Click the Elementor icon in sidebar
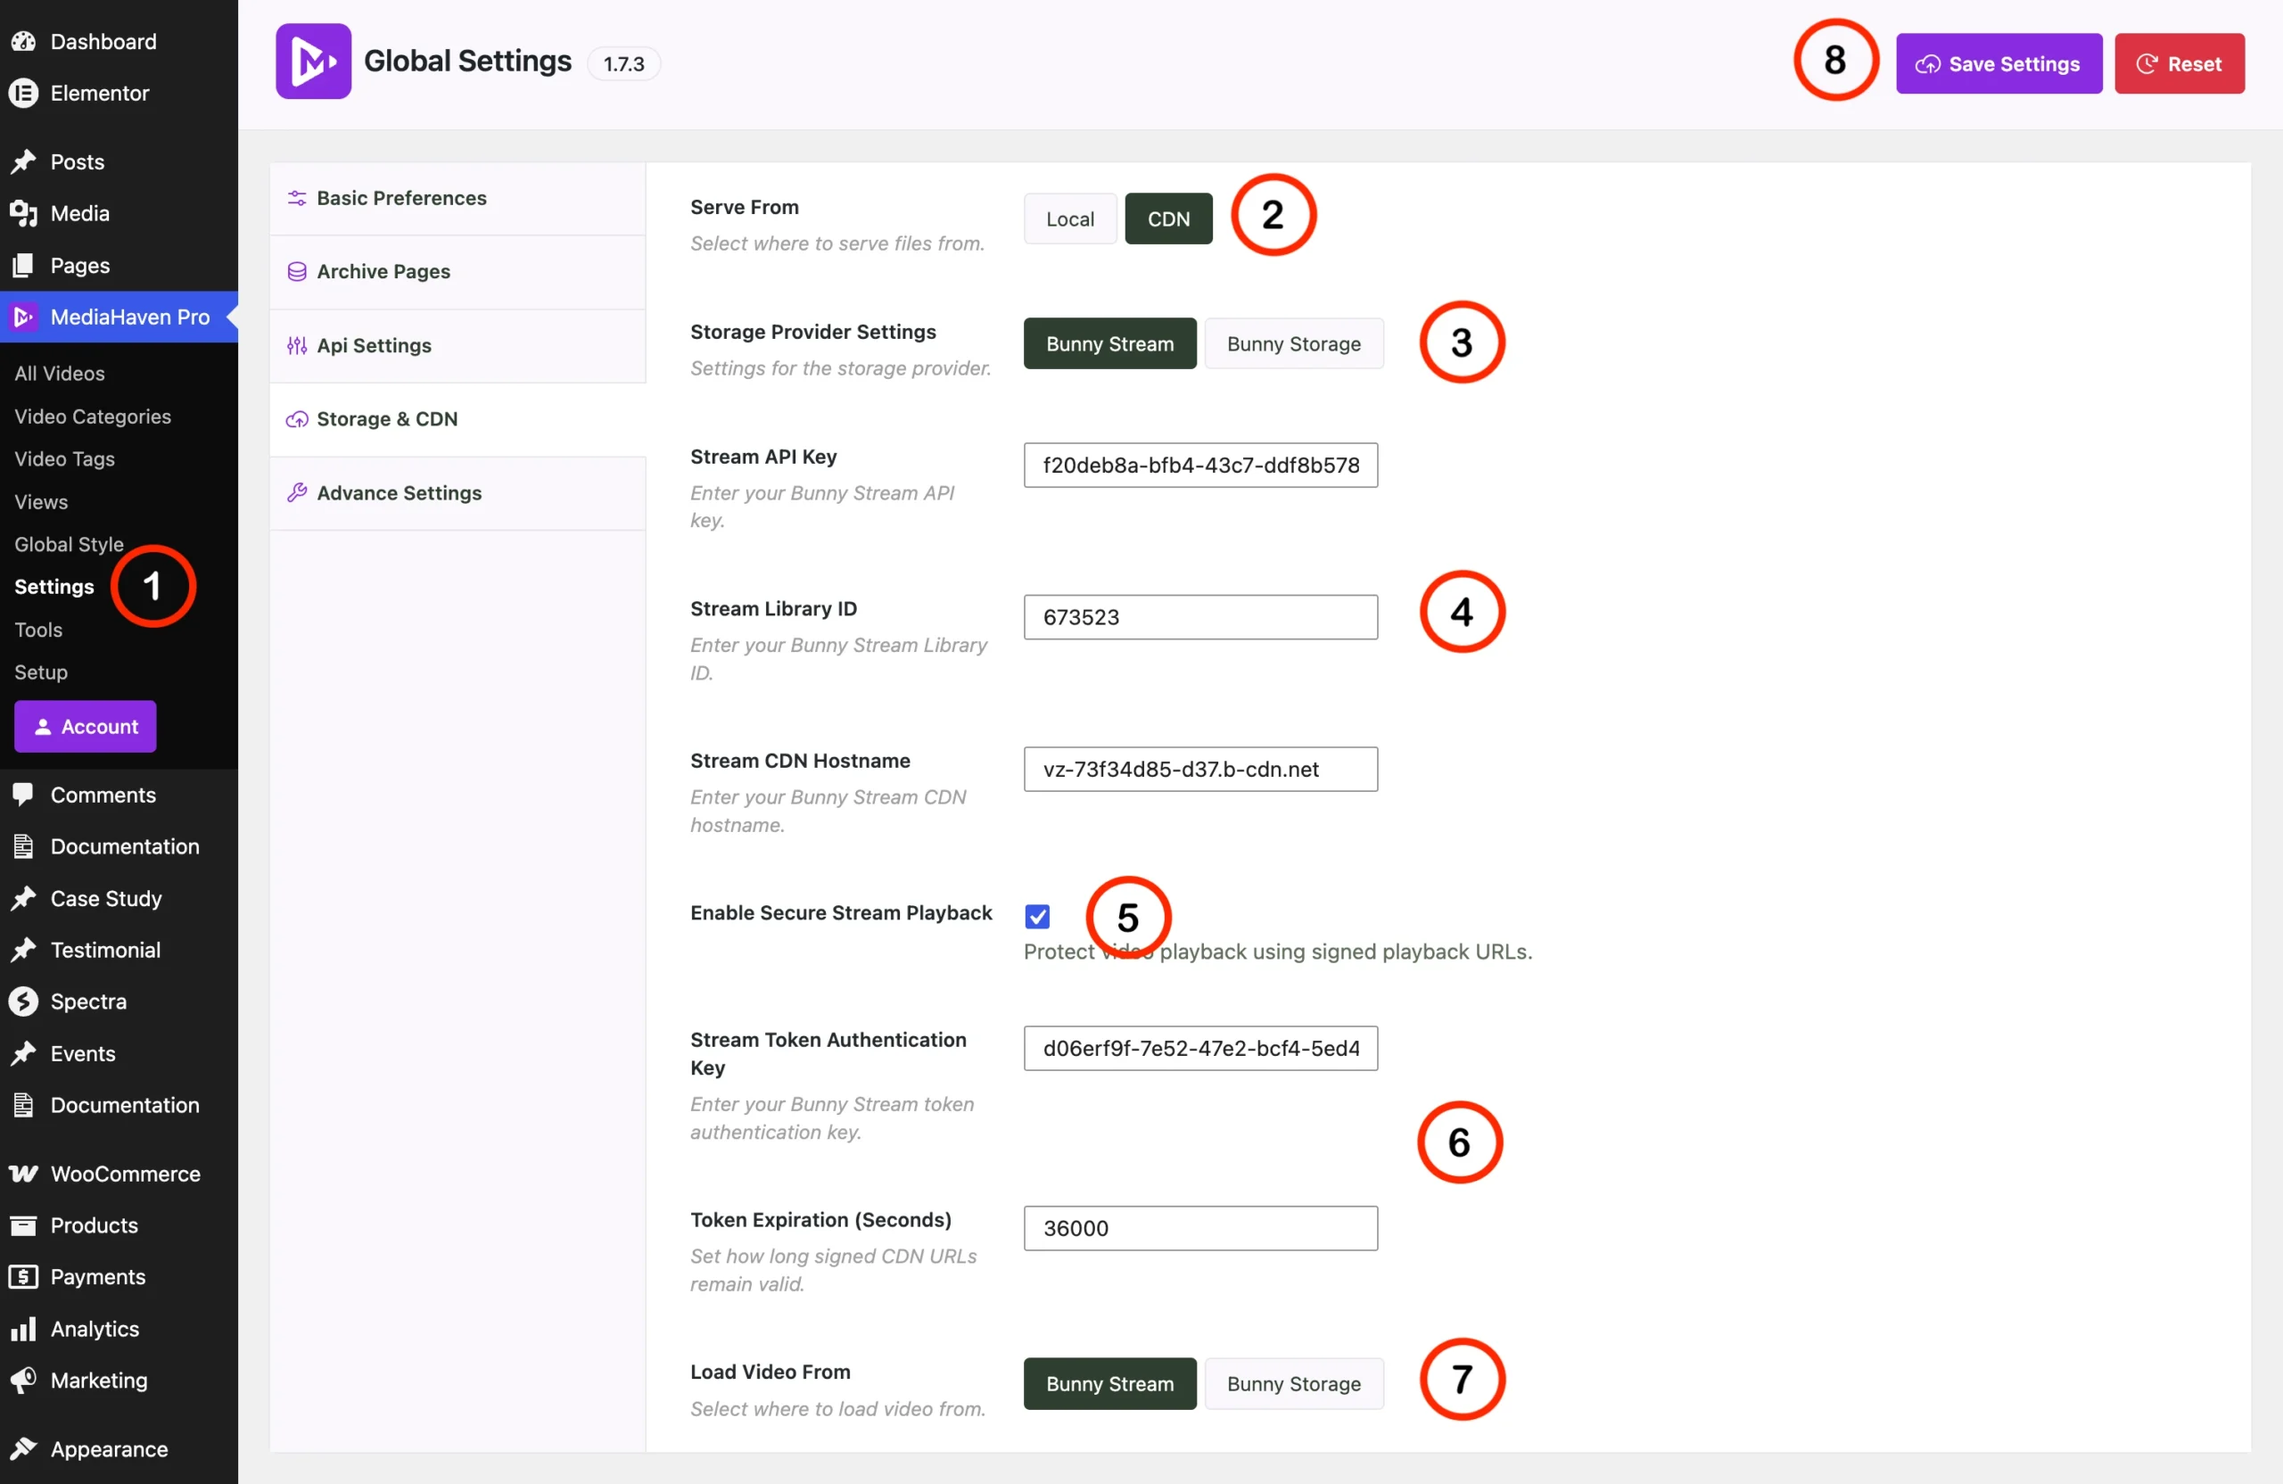2283x1484 pixels. click(23, 93)
